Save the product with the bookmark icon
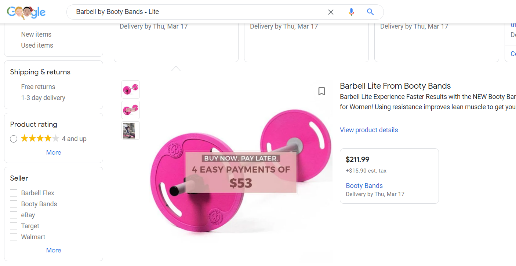 321,91
